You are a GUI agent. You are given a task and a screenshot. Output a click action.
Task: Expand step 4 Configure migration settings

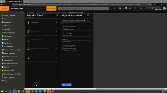tap(42, 49)
